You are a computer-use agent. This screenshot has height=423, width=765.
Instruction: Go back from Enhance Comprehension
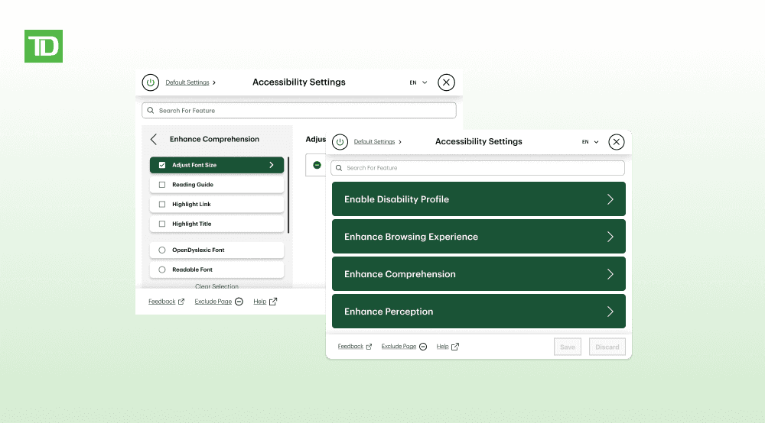pyautogui.click(x=154, y=140)
